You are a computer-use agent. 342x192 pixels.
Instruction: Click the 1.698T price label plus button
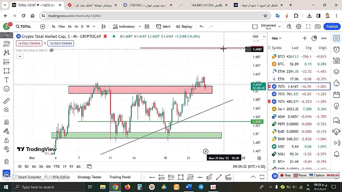248,49
